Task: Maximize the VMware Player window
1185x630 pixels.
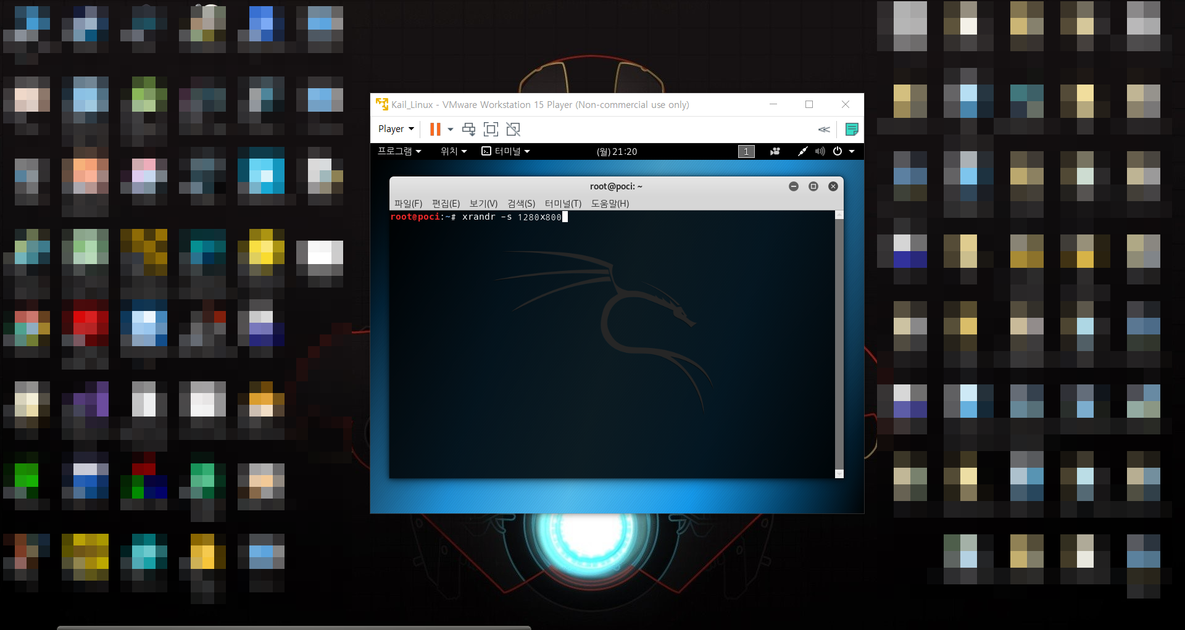Action: [809, 104]
